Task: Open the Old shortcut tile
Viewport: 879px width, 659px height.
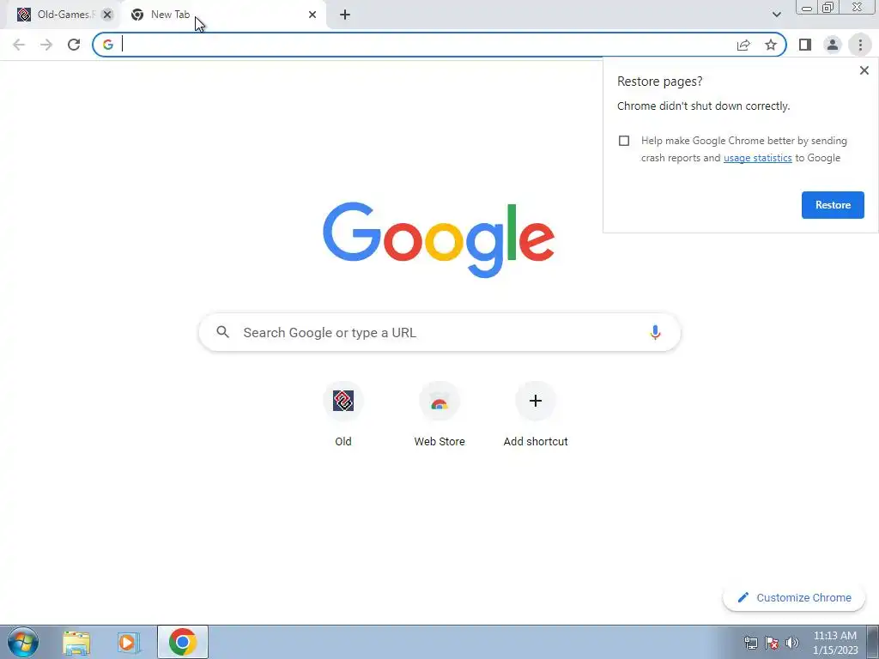Action: (x=343, y=414)
